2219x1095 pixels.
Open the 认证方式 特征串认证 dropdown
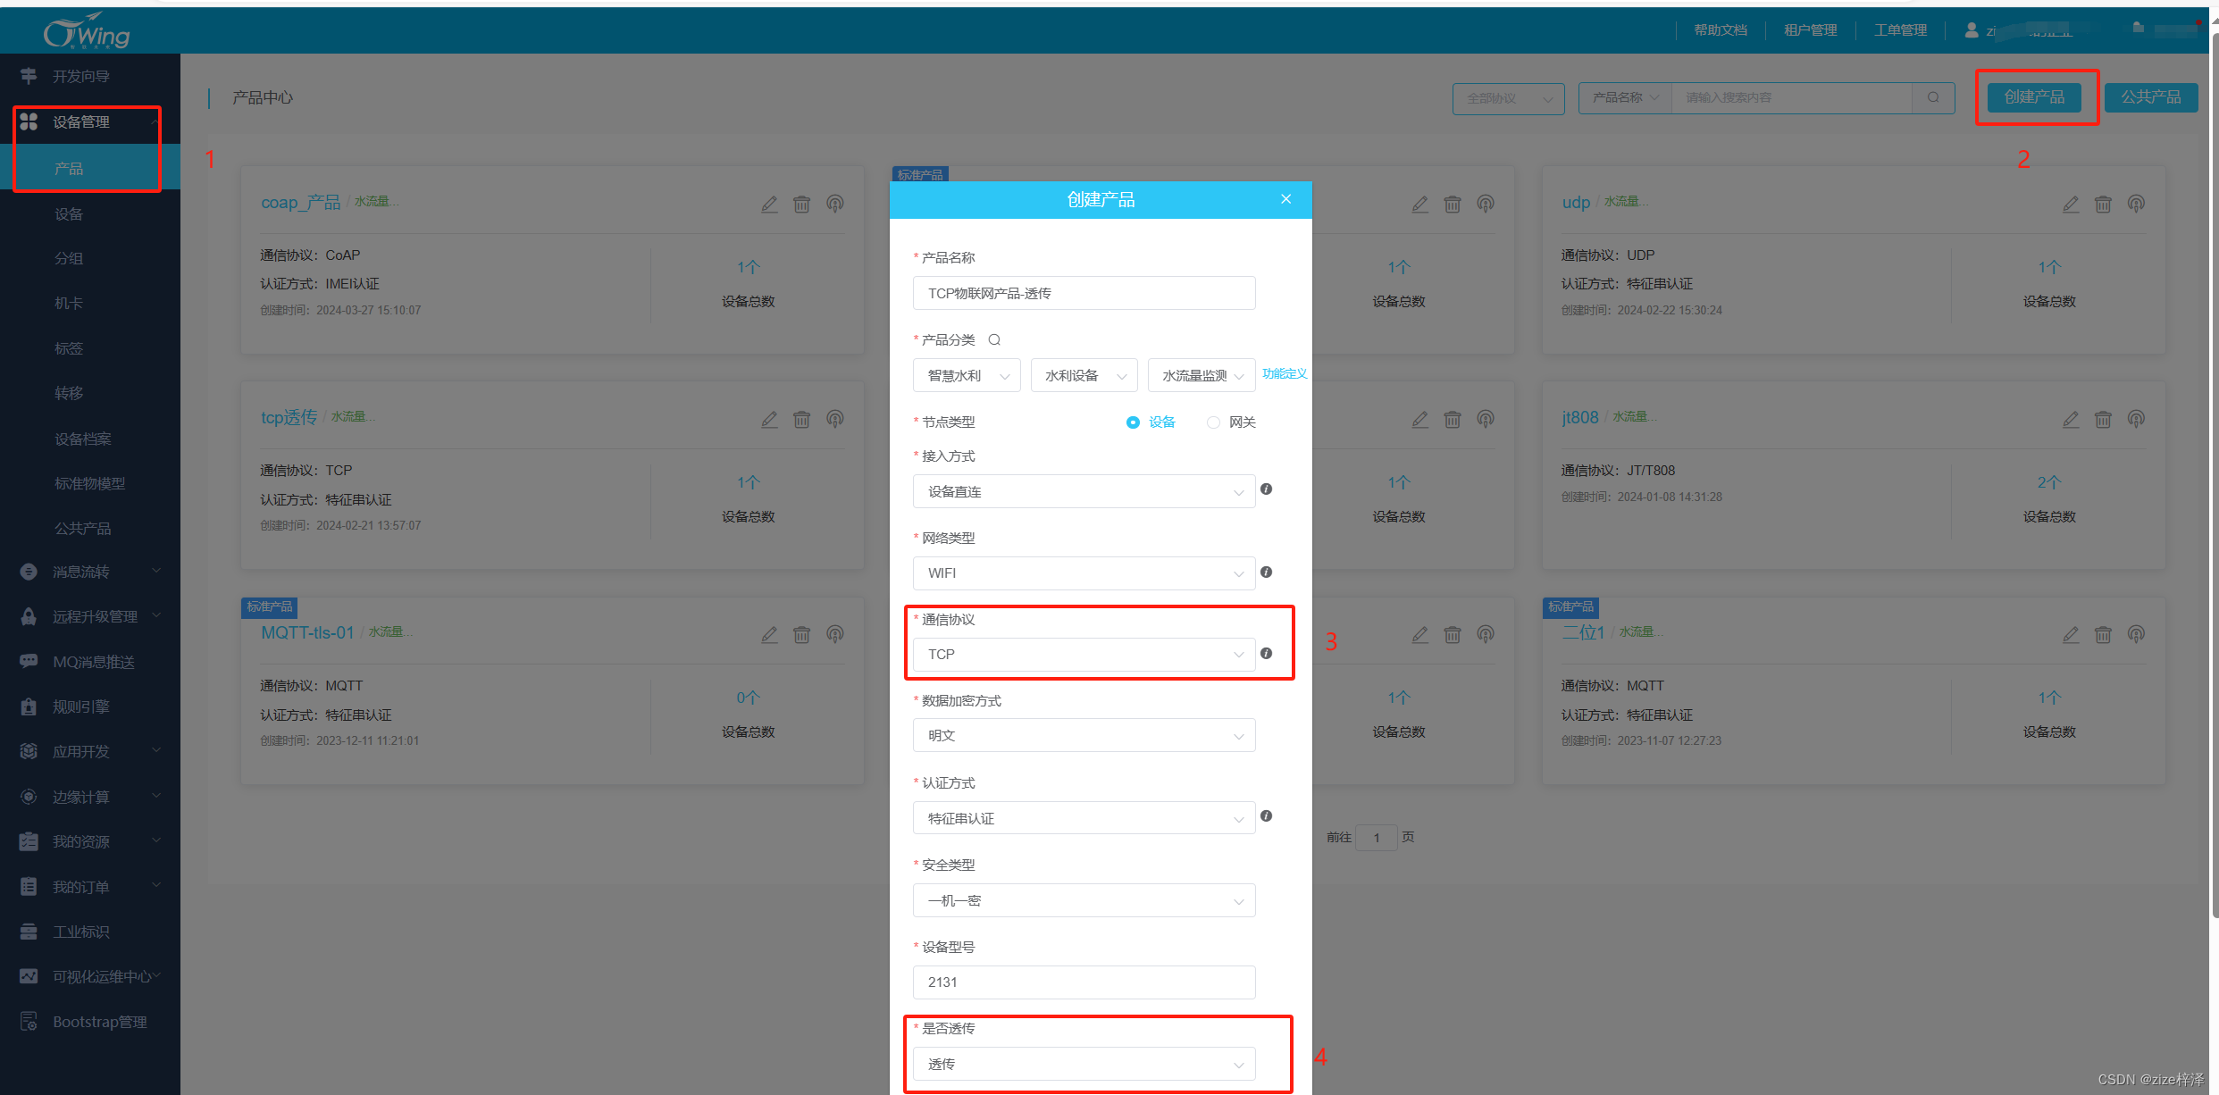pos(1084,818)
